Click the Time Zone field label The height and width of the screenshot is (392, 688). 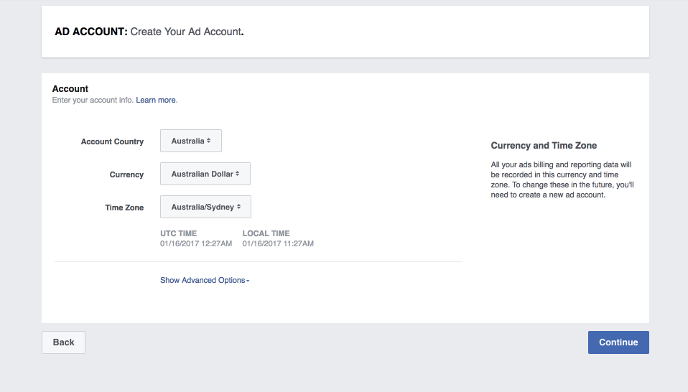[x=124, y=207]
